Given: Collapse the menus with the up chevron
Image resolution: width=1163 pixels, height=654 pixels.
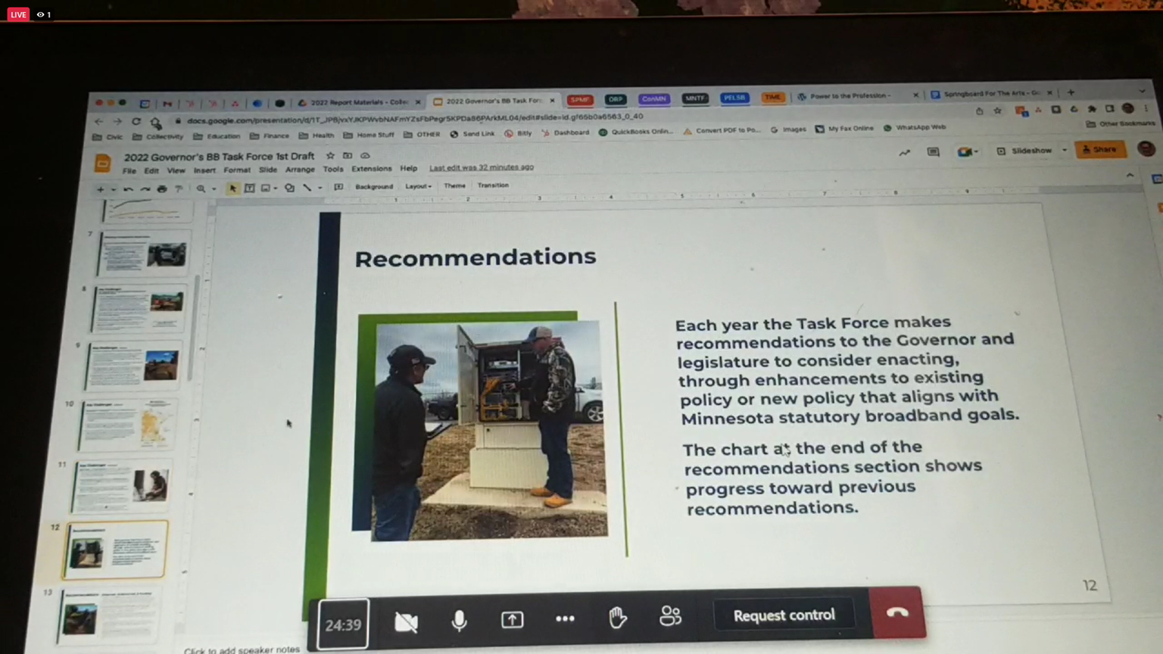Looking at the screenshot, I should (1130, 176).
